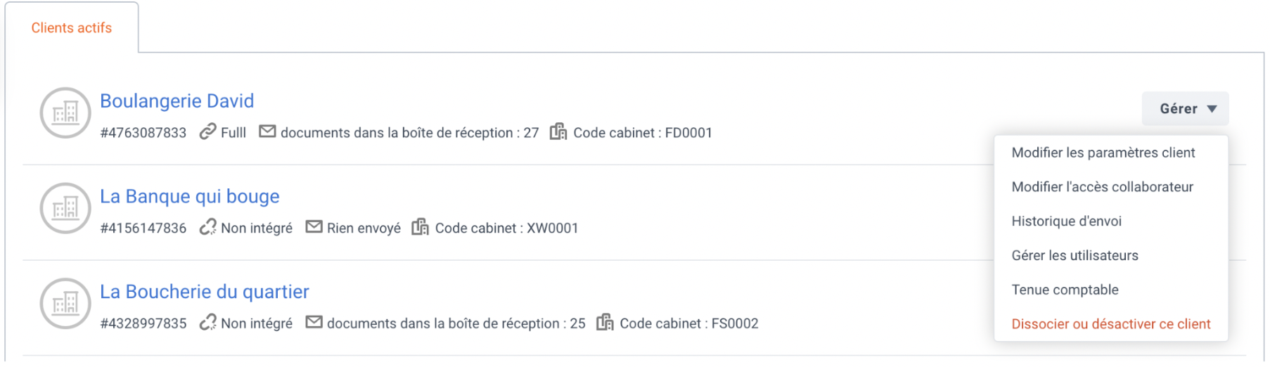Open Historique d'envoi from the menu
Viewport: 1270px width, 367px height.
point(1066,221)
